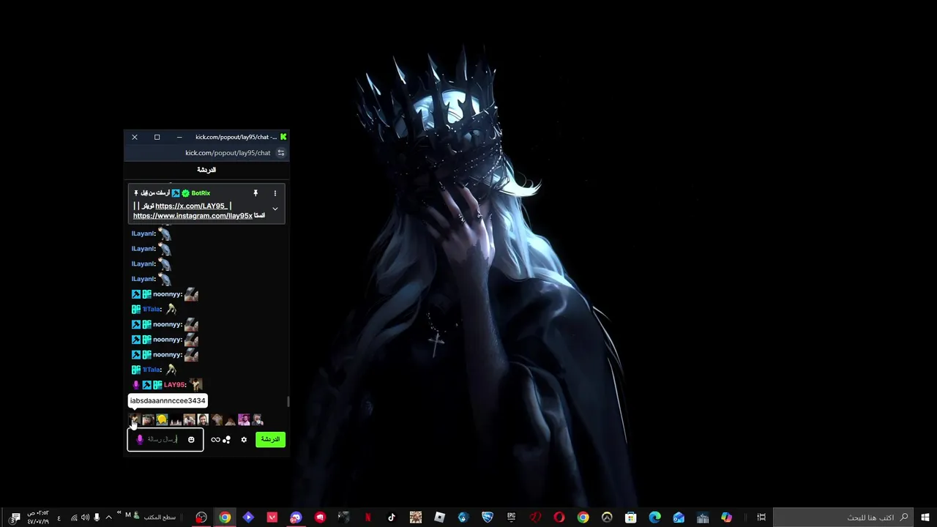Open network settings in system tray
The height and width of the screenshot is (527, 937).
point(74,517)
